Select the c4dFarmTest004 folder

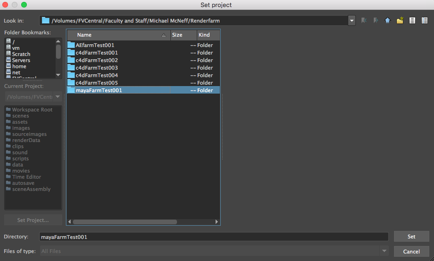coord(144,75)
